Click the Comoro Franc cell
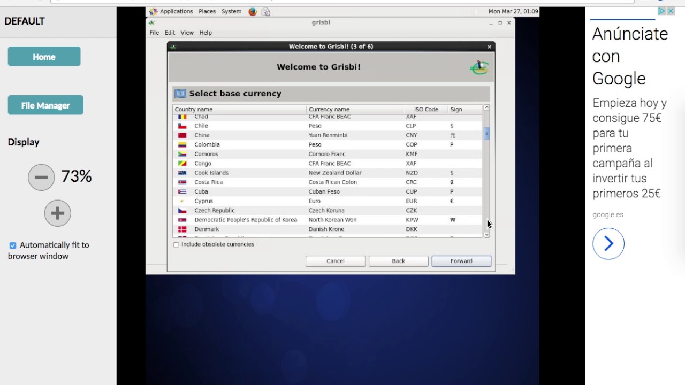 327,154
